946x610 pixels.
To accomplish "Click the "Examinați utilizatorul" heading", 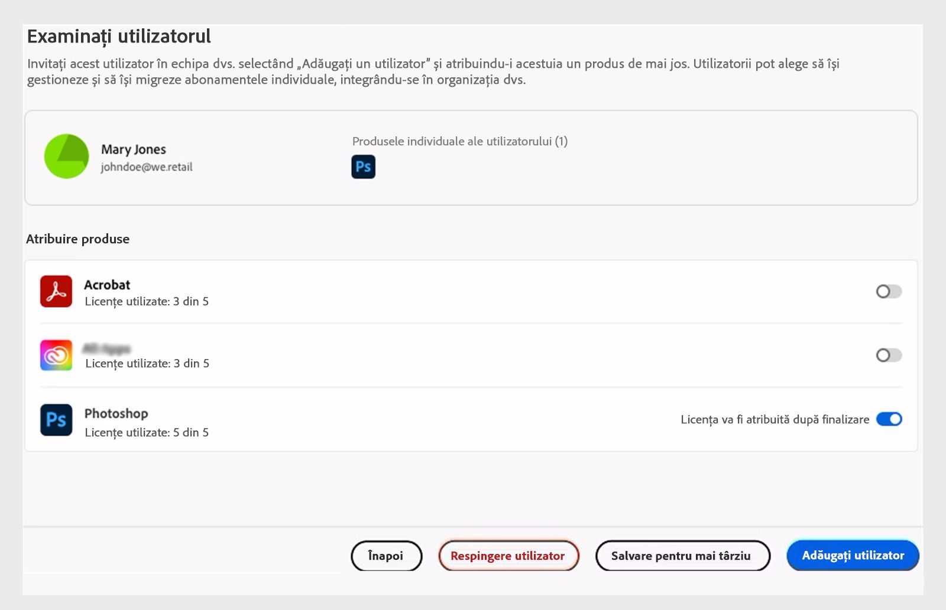I will click(x=119, y=37).
